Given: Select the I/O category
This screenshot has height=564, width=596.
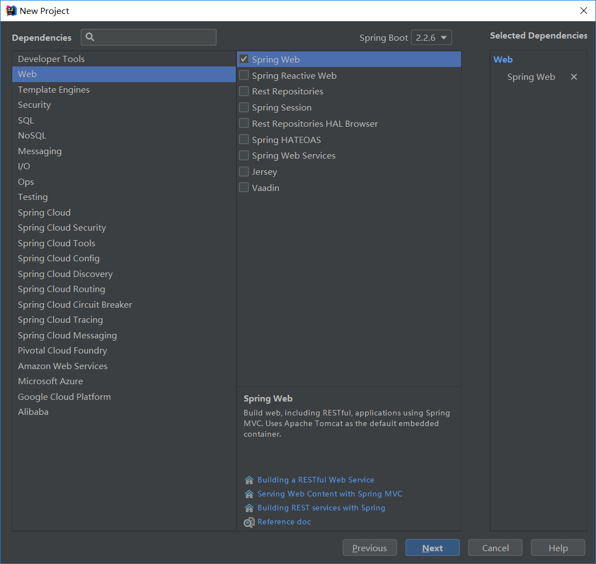Looking at the screenshot, I should [124, 166].
